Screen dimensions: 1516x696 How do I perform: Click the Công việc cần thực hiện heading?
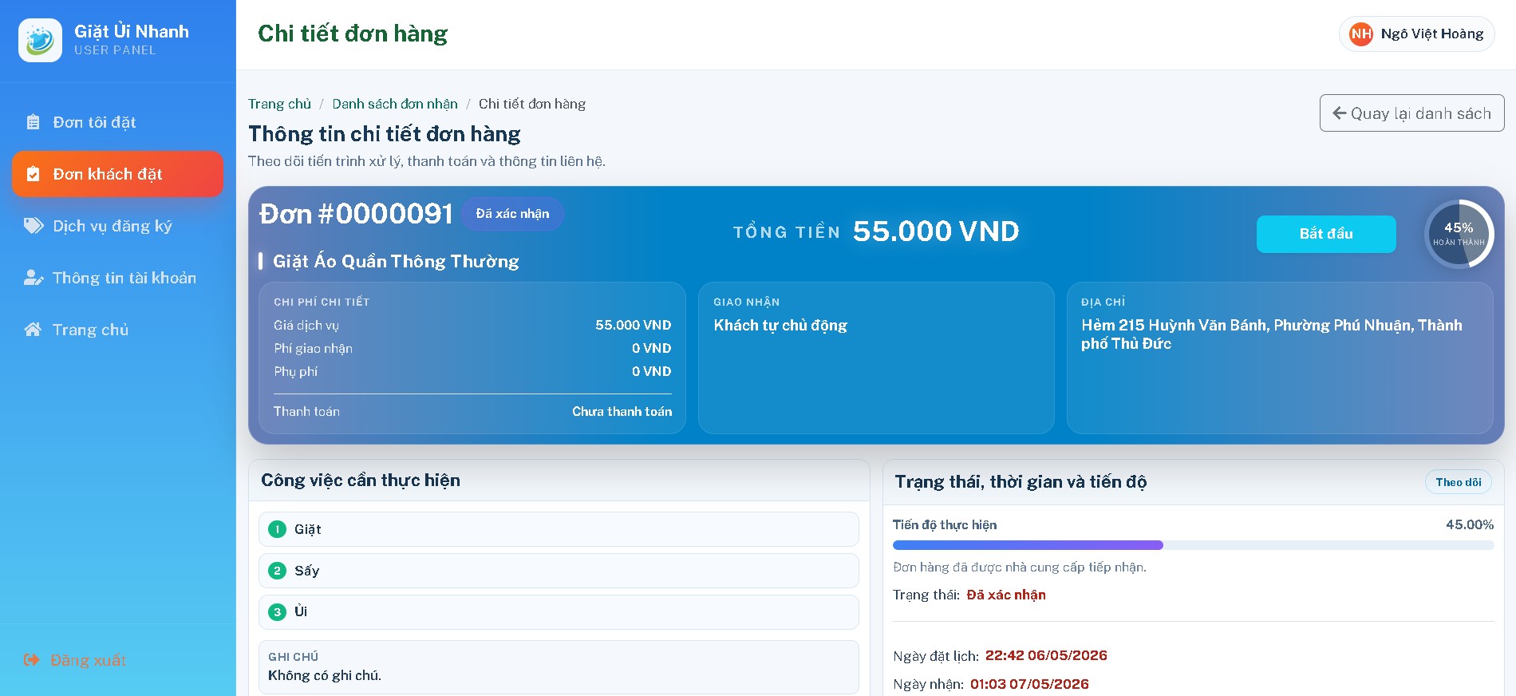point(361,480)
